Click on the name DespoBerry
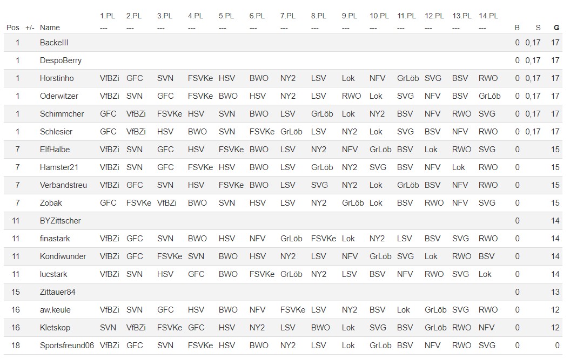570x359 pixels. tap(61, 60)
